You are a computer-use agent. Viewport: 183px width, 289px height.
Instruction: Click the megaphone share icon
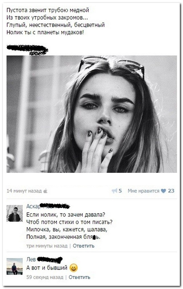(x=114, y=191)
